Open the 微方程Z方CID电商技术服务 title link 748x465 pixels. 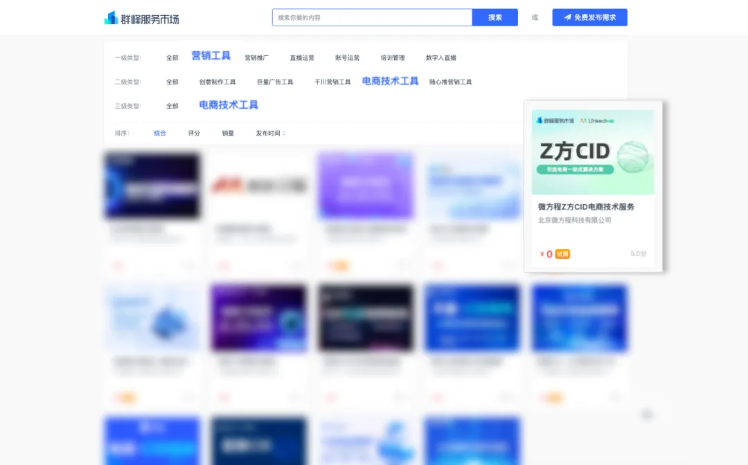pos(587,207)
